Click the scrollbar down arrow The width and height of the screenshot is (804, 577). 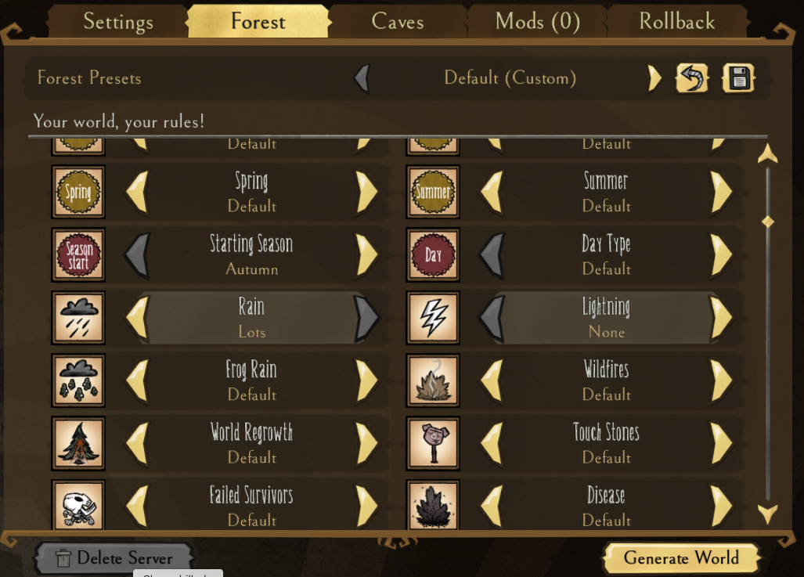767,514
